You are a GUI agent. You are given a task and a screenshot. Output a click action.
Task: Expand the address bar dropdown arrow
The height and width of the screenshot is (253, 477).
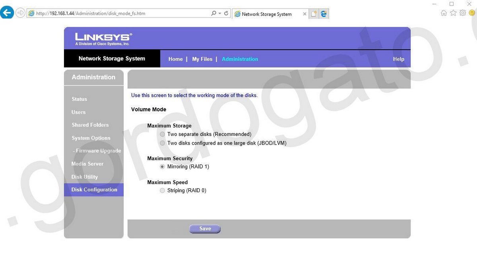(220, 13)
